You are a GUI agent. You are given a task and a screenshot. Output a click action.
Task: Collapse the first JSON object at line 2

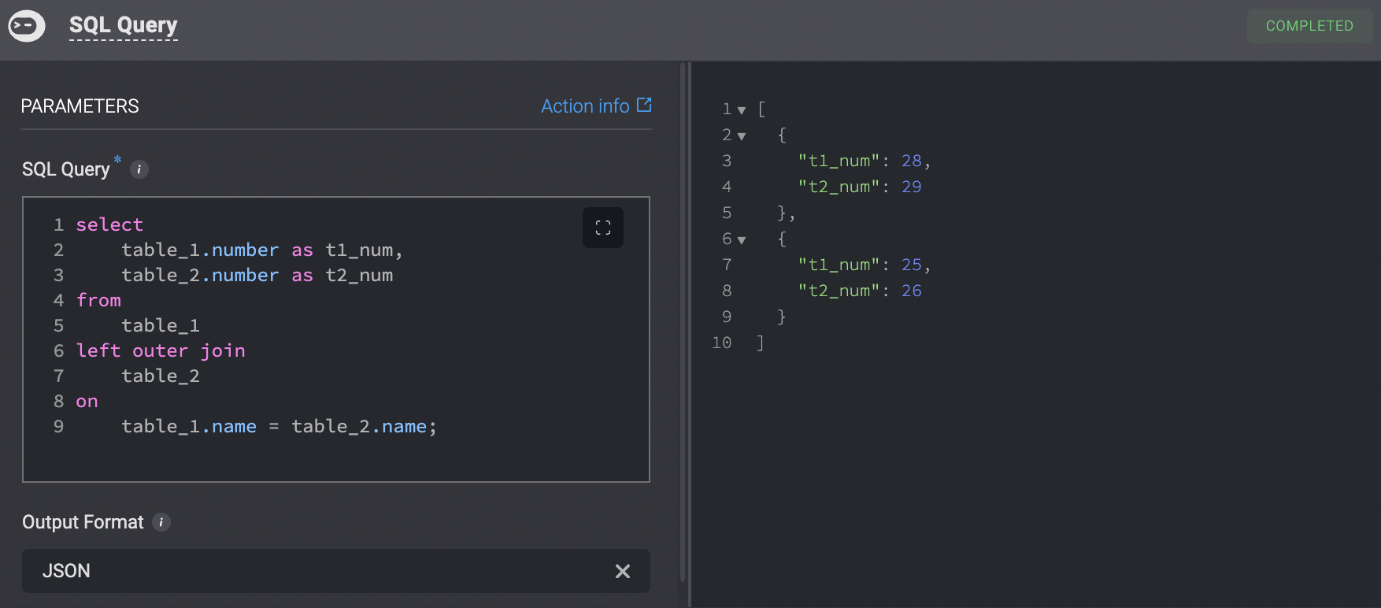click(x=742, y=136)
